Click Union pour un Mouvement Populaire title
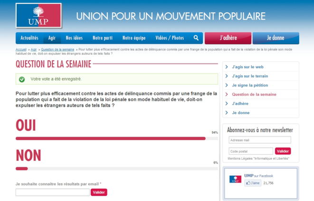This screenshot has height=201, width=314. point(171,16)
